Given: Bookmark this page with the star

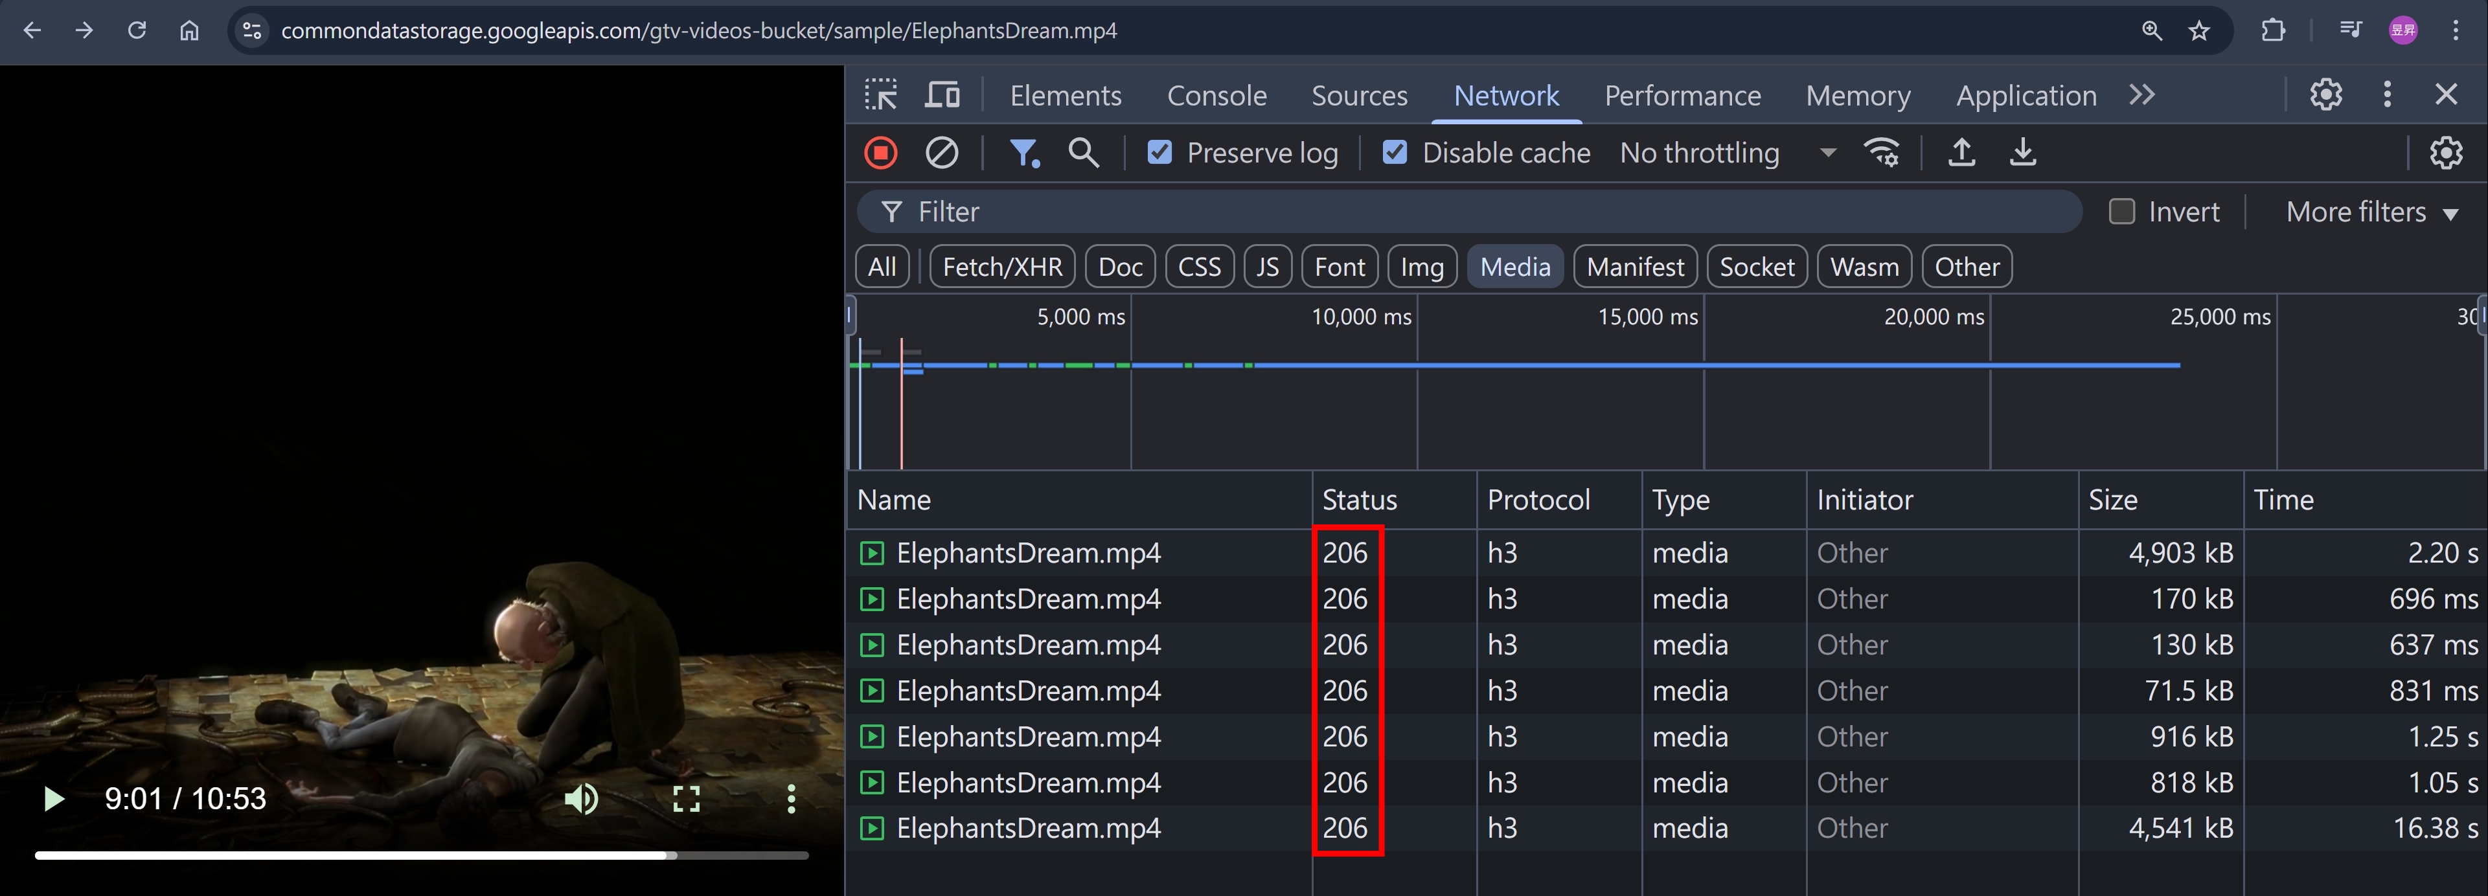Looking at the screenshot, I should [2199, 31].
